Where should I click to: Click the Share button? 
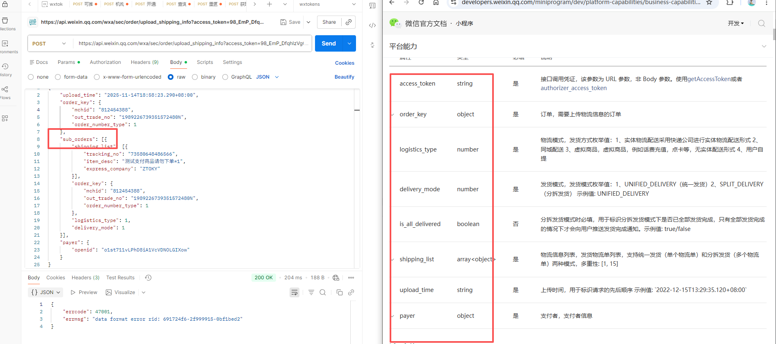click(x=329, y=22)
